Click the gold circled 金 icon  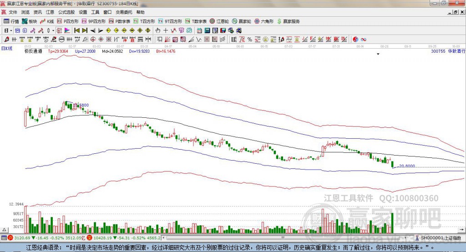[x=265, y=39]
